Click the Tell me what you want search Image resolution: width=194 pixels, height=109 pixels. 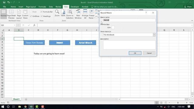(104, 7)
